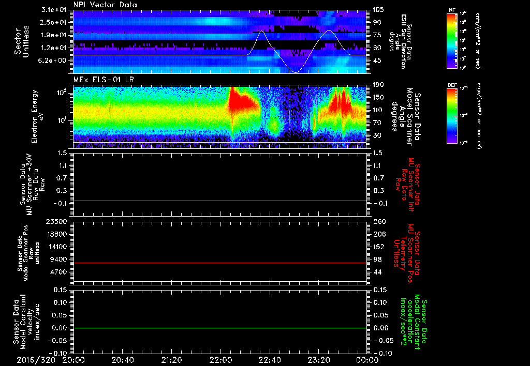Click the "14100" scanner position tick label
This screenshot has width=530, height=366.
coord(56,247)
